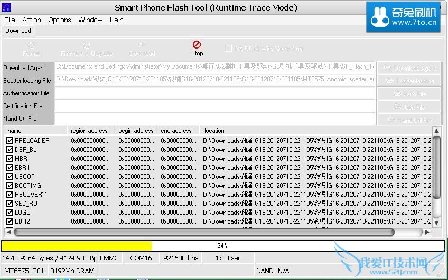Click the Scatter-loading folder button

(409, 81)
